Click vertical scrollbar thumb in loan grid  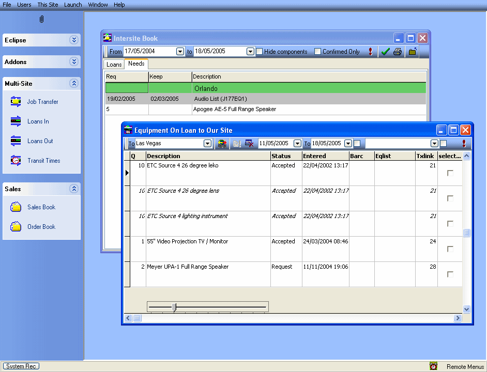click(x=466, y=233)
